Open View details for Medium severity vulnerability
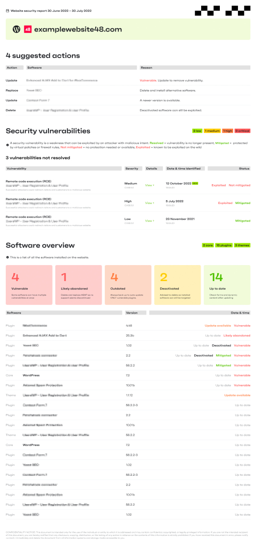 click(x=150, y=185)
